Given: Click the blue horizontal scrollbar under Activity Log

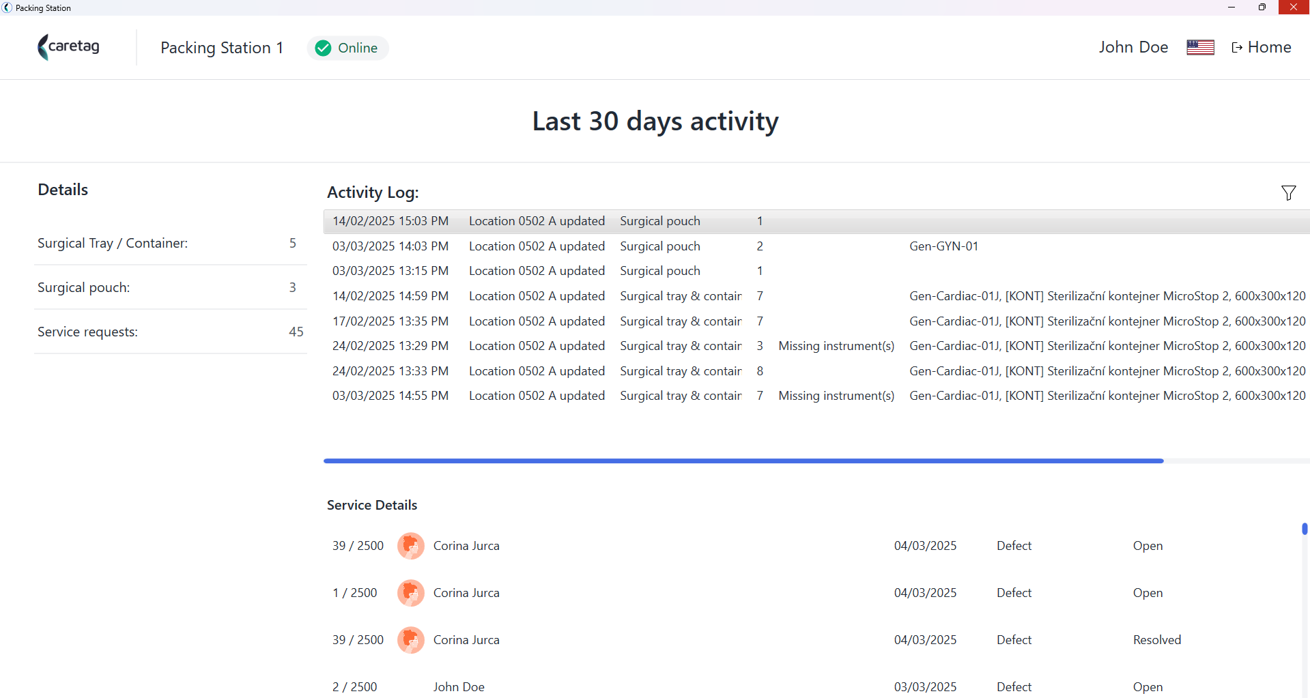Looking at the screenshot, I should [743, 461].
